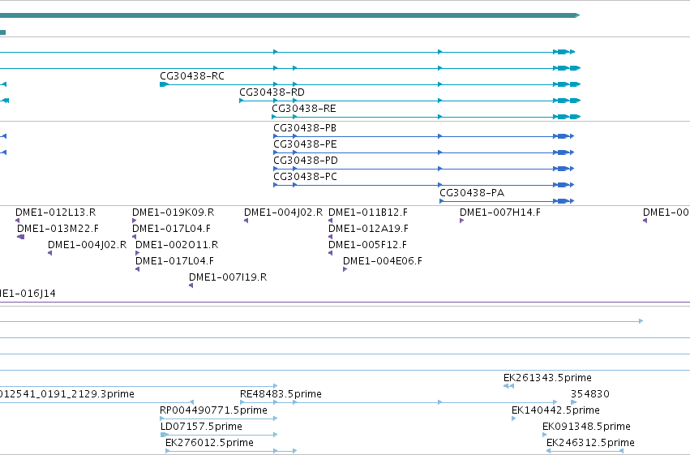
Task: Select the CG30438-RE transcript label
Action: pyautogui.click(x=304, y=109)
